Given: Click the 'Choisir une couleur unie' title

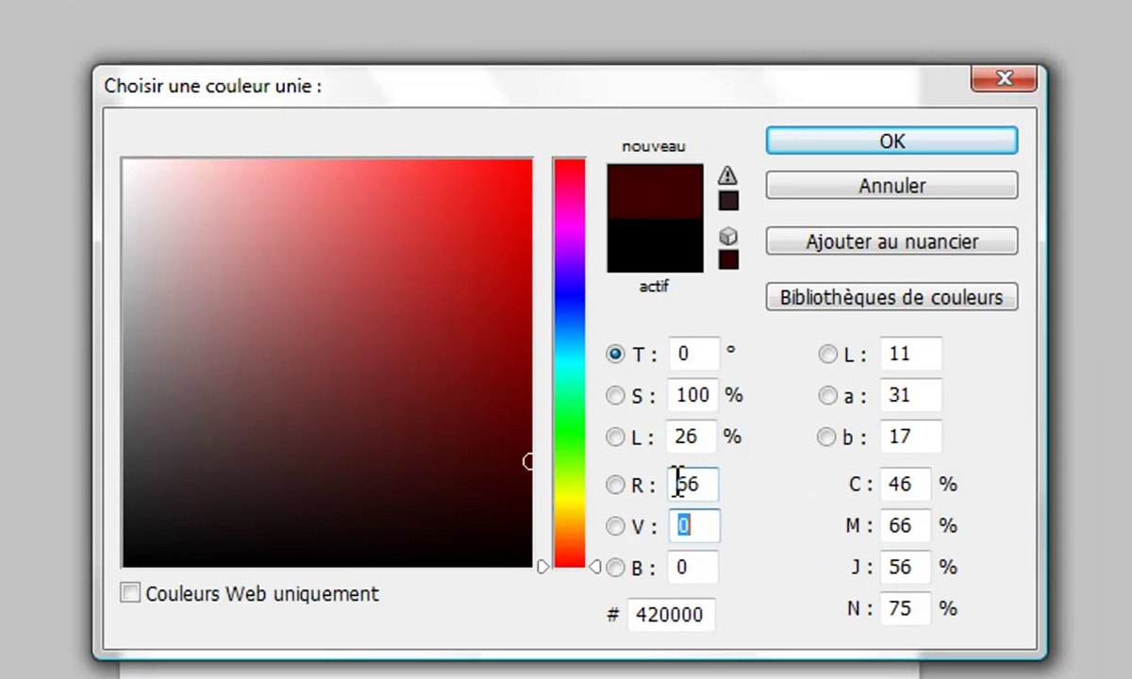Looking at the screenshot, I should click(x=213, y=86).
